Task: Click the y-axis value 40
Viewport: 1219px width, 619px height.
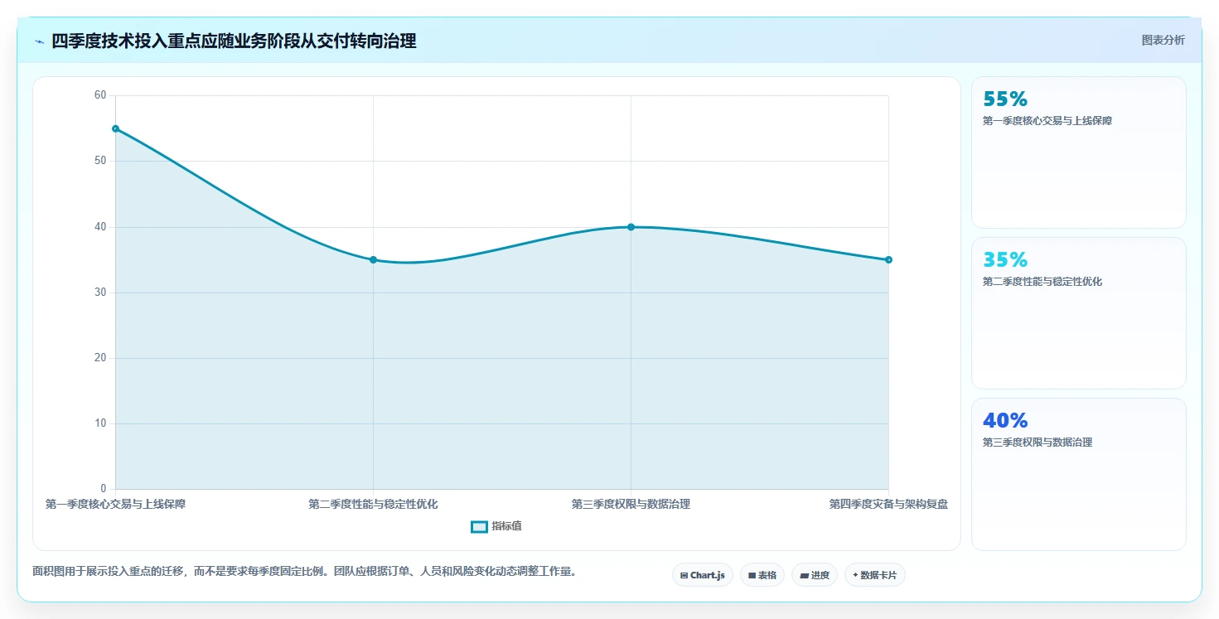Action: coord(101,227)
